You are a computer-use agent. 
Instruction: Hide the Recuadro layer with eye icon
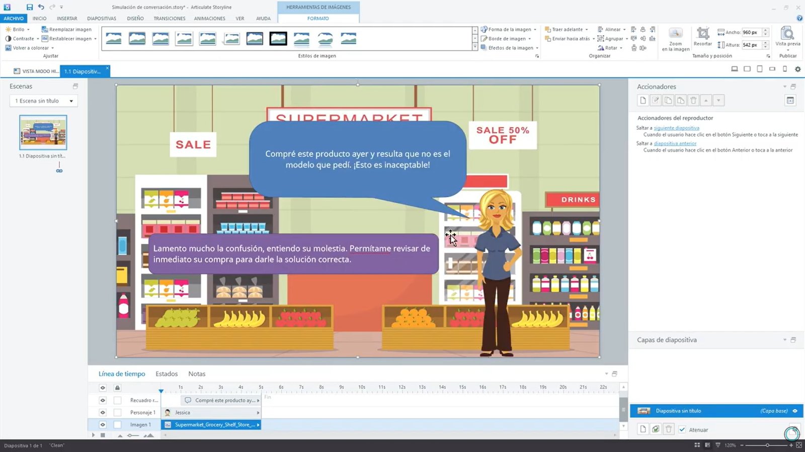pos(103,401)
